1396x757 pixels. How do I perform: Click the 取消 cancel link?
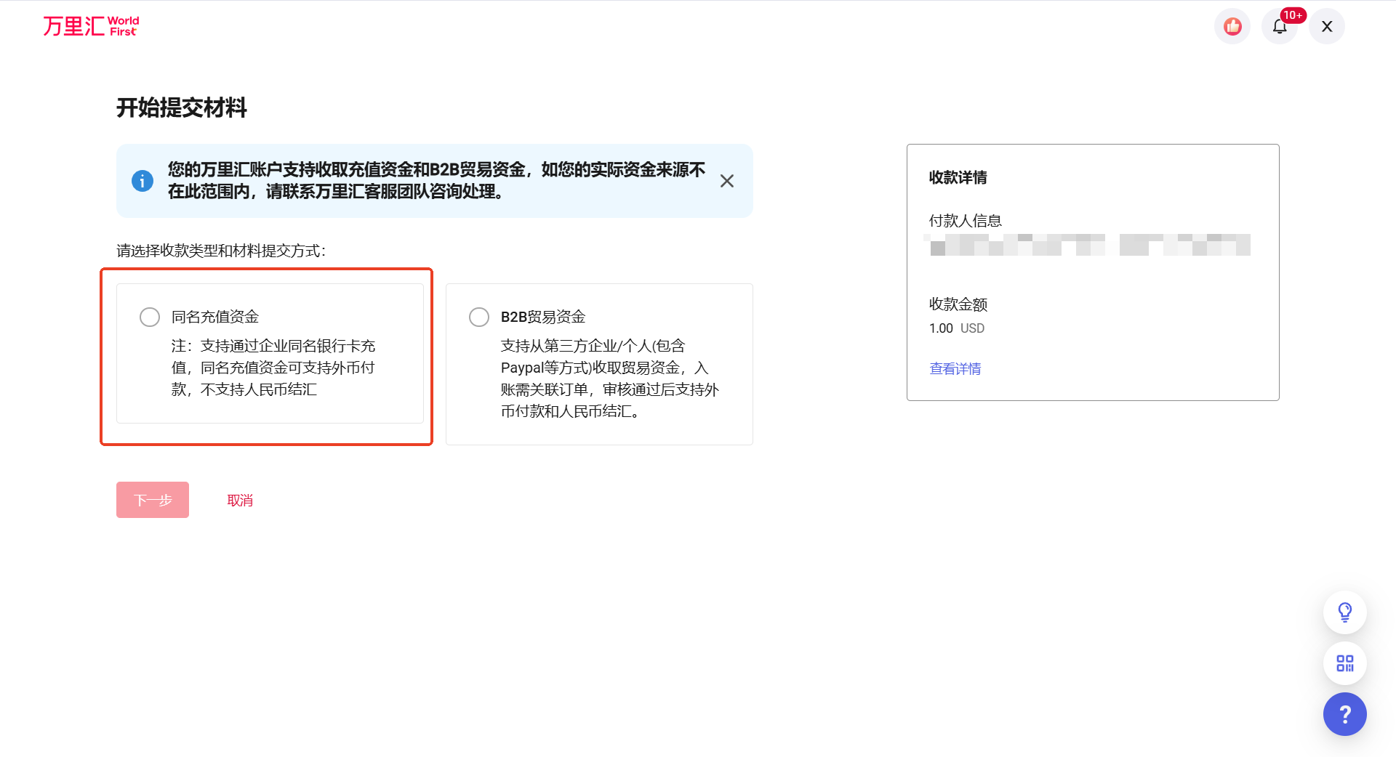click(239, 500)
